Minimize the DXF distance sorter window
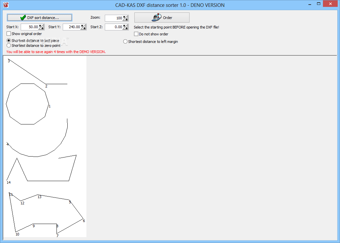Image resolution: width=340 pixels, height=243 pixels. point(310,4)
